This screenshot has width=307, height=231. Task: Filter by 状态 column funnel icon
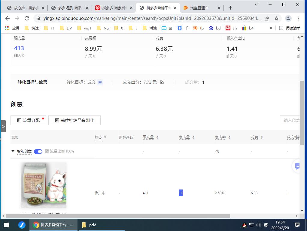click(x=105, y=137)
